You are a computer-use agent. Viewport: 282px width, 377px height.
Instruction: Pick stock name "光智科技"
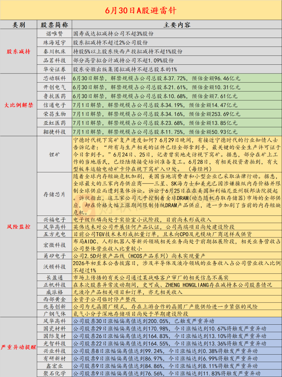(55, 343)
